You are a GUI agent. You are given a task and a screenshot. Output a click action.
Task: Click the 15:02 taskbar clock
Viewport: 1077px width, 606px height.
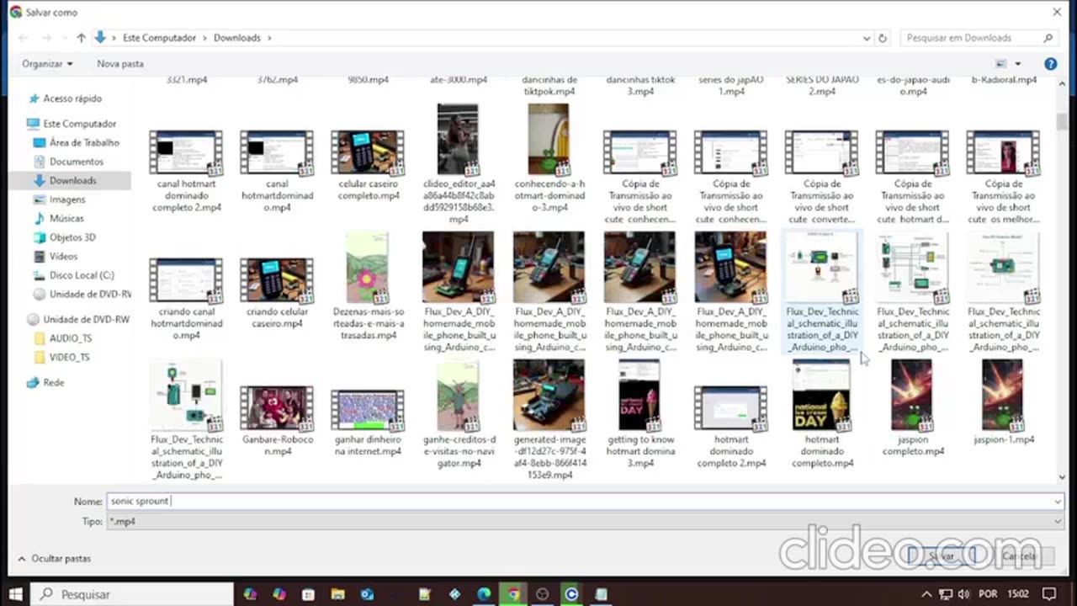pos(1018,594)
